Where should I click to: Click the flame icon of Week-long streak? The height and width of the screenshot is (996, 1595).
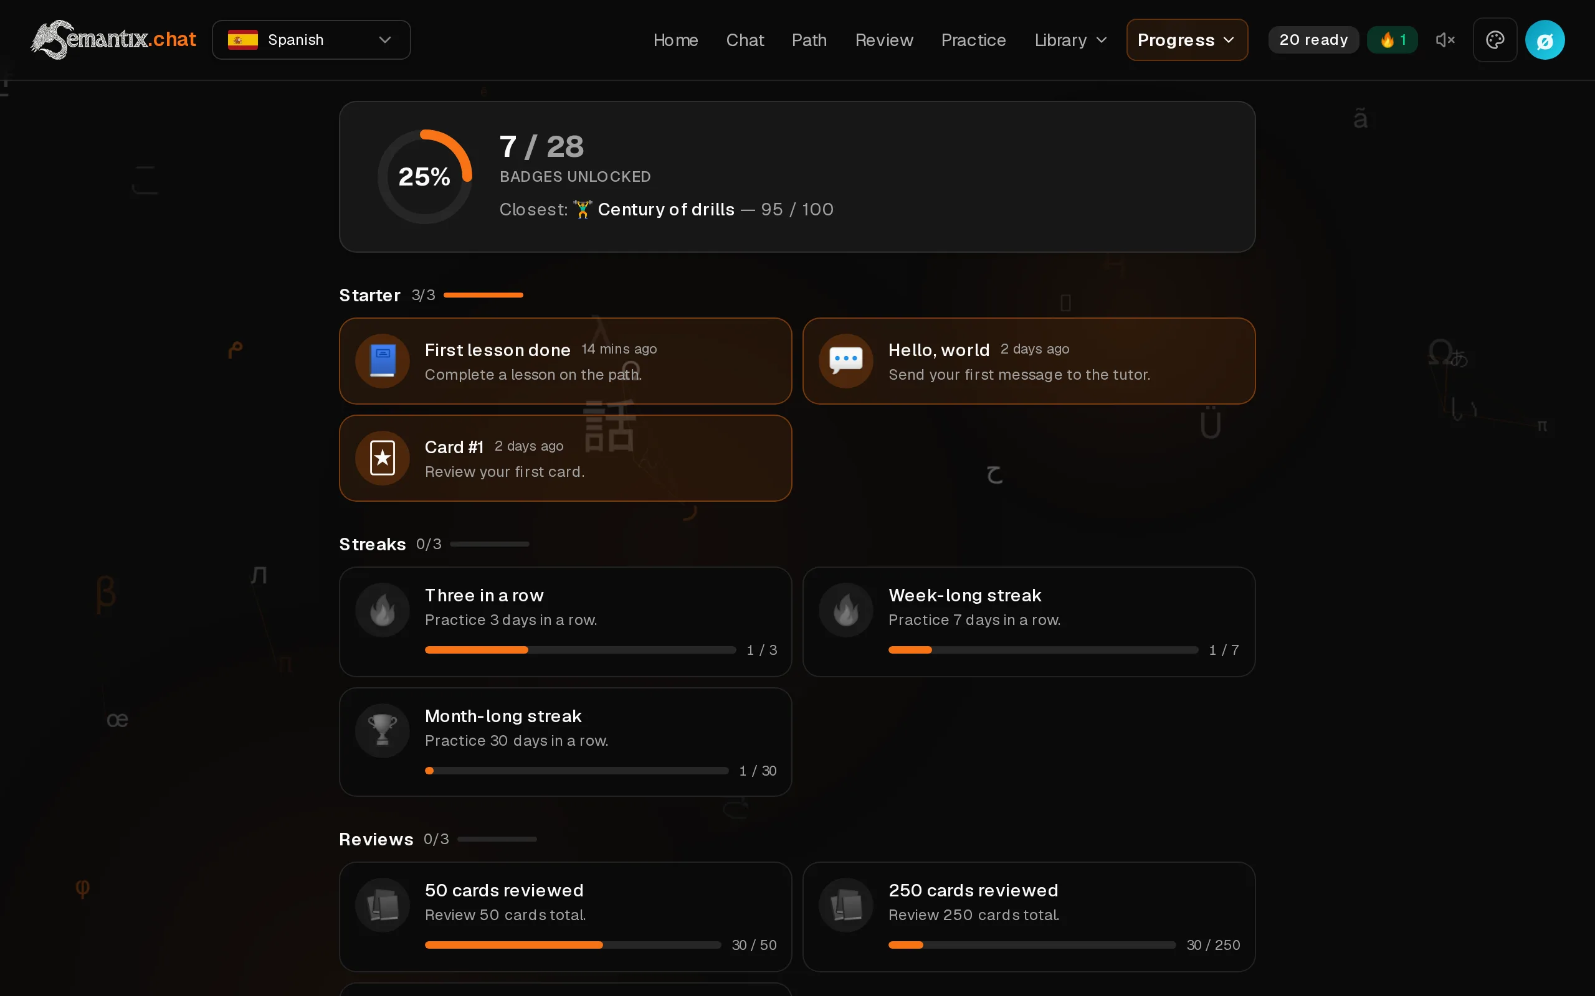(845, 610)
